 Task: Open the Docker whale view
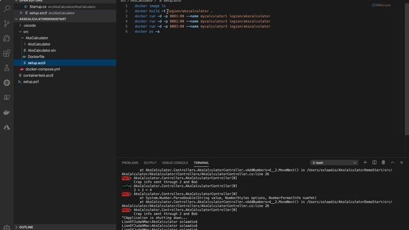[7, 112]
